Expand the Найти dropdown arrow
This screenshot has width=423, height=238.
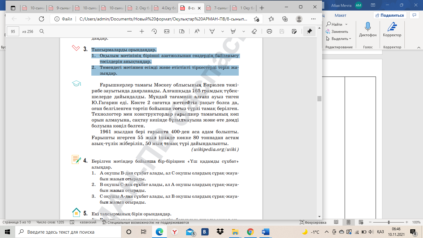(346, 24)
